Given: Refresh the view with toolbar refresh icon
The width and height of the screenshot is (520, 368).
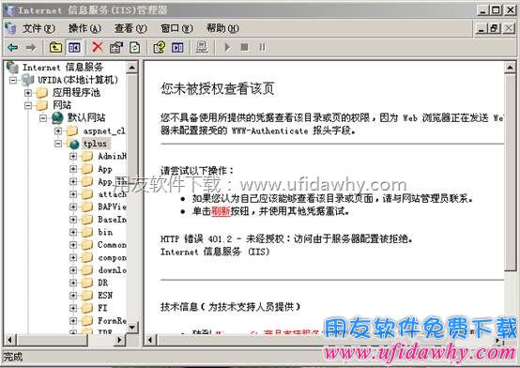Looking at the screenshot, I should pyautogui.click(x=135, y=48).
